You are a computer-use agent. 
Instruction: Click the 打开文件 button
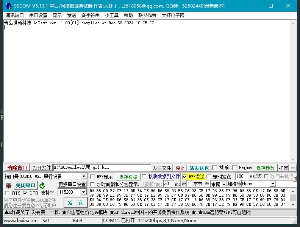point(42,168)
